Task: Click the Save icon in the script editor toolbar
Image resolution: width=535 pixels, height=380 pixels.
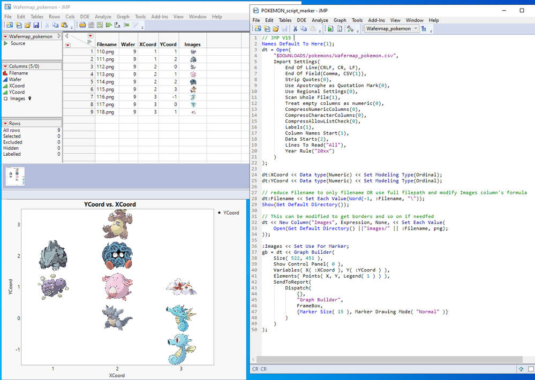Action: coord(284,29)
